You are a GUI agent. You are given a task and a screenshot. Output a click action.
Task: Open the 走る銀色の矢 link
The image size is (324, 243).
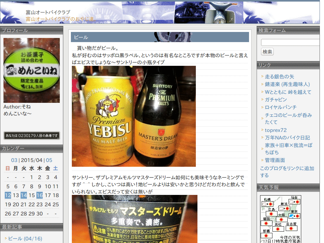pos(279,77)
